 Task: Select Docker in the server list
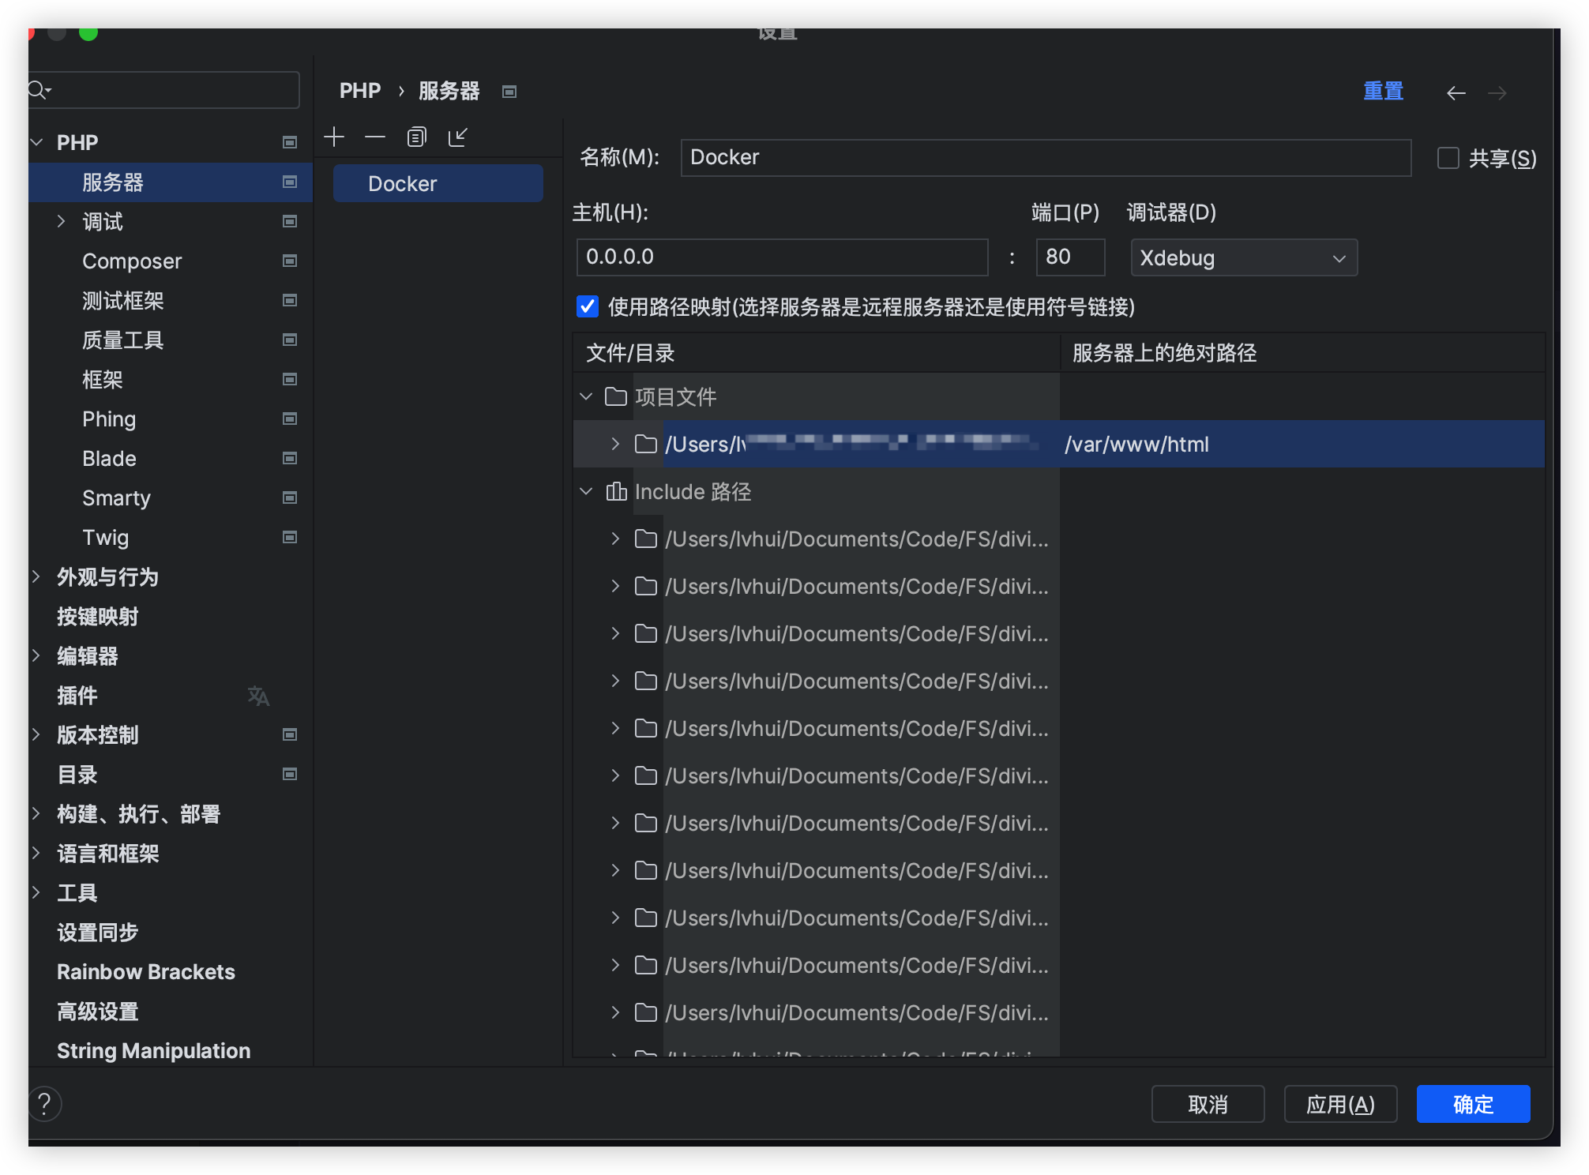click(438, 183)
